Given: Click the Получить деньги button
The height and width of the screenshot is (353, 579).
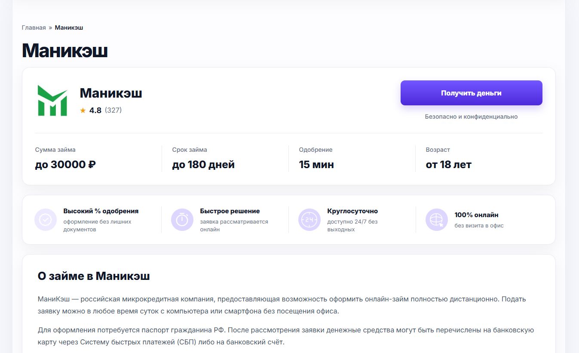Looking at the screenshot, I should (x=472, y=93).
